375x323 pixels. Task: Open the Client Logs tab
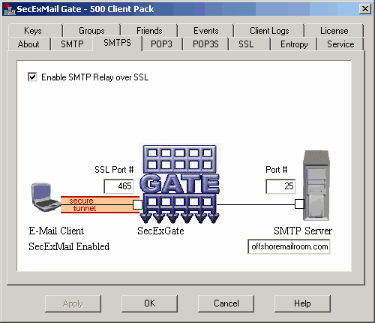point(269,31)
